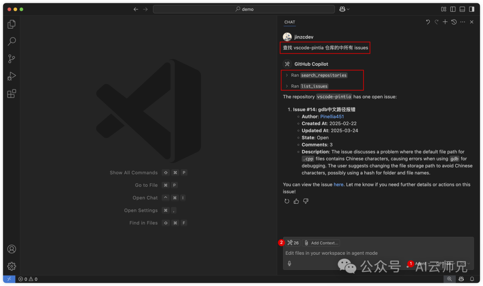Click the GitHub Copilot name label
Viewport: 483px width, 286px height.
(311, 64)
